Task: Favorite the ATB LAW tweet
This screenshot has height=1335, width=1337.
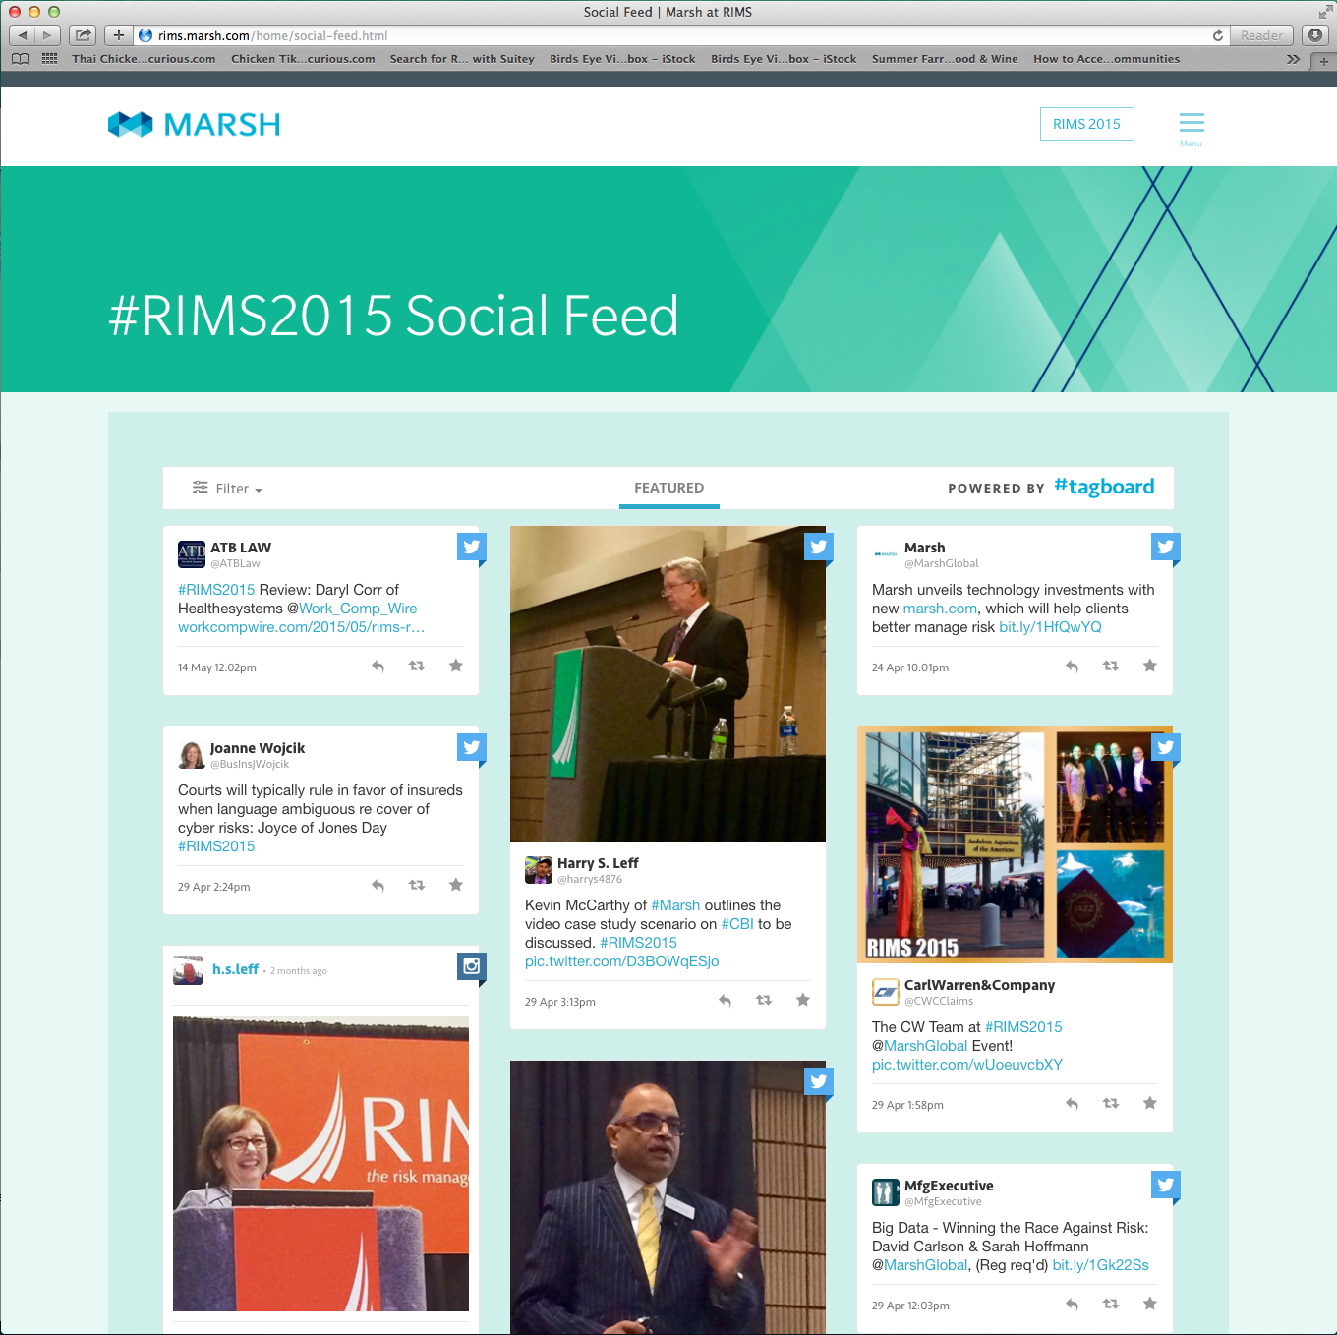Action: coord(456,666)
